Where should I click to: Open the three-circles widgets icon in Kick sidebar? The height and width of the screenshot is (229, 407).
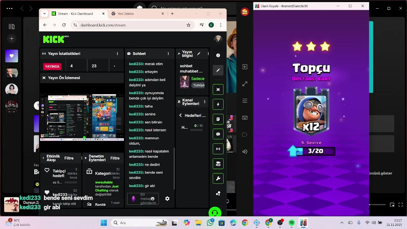point(218,193)
